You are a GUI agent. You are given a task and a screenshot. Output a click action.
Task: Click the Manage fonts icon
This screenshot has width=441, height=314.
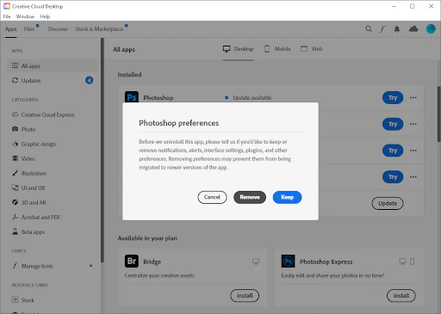point(15,266)
